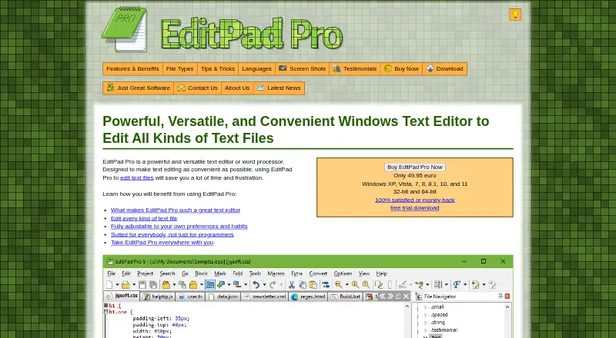Click File Navigator scrollbar up arrow
The height and width of the screenshot is (338, 616).
click(507, 307)
